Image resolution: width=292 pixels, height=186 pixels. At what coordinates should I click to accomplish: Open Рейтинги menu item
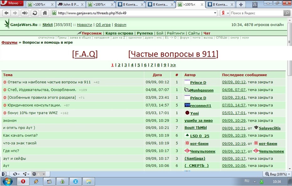(x=176, y=33)
